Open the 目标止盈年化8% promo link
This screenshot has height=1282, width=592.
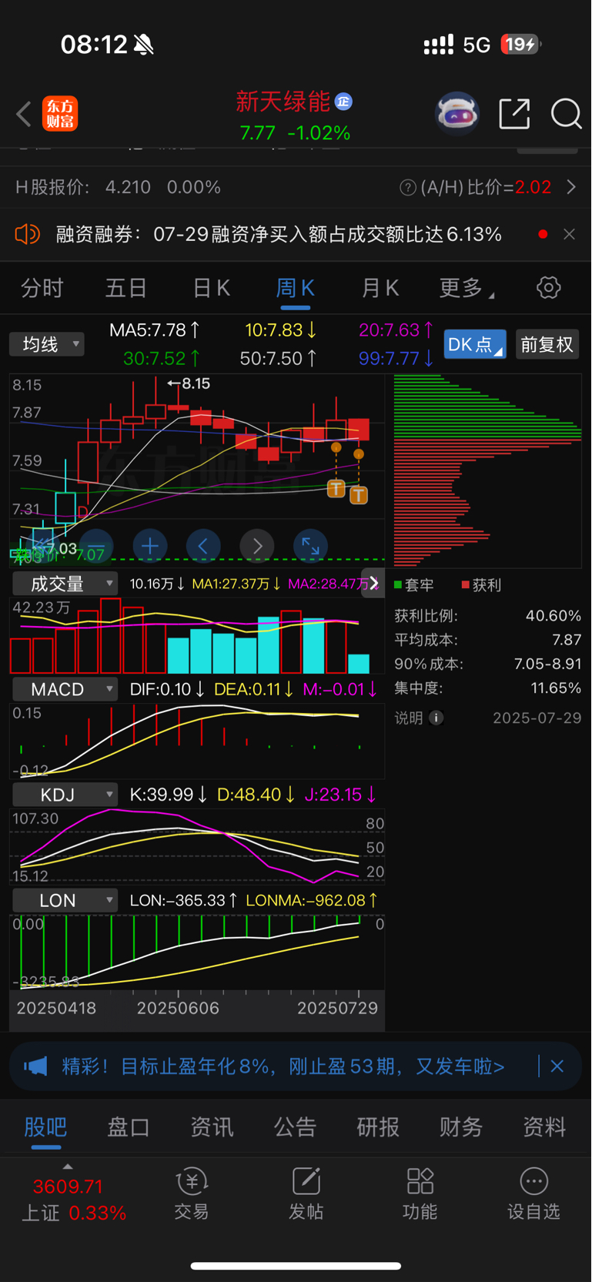(283, 1066)
